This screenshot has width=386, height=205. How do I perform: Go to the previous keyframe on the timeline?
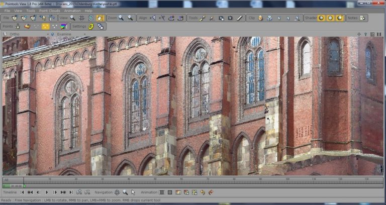click(30, 192)
